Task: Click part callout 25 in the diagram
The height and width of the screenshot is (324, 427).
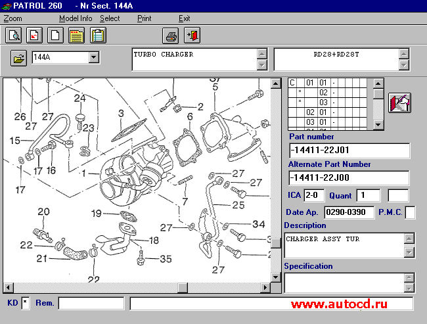Action: 238,205
